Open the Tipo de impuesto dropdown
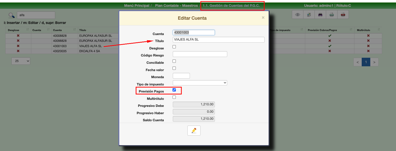The height and width of the screenshot is (151, 396). click(200, 83)
